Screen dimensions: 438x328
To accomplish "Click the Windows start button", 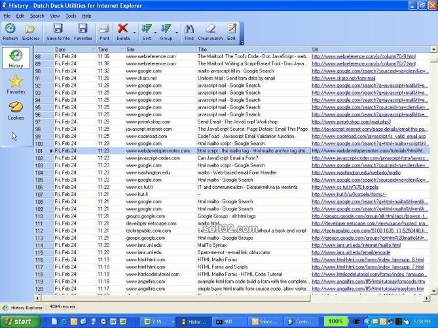I will 20,321.
